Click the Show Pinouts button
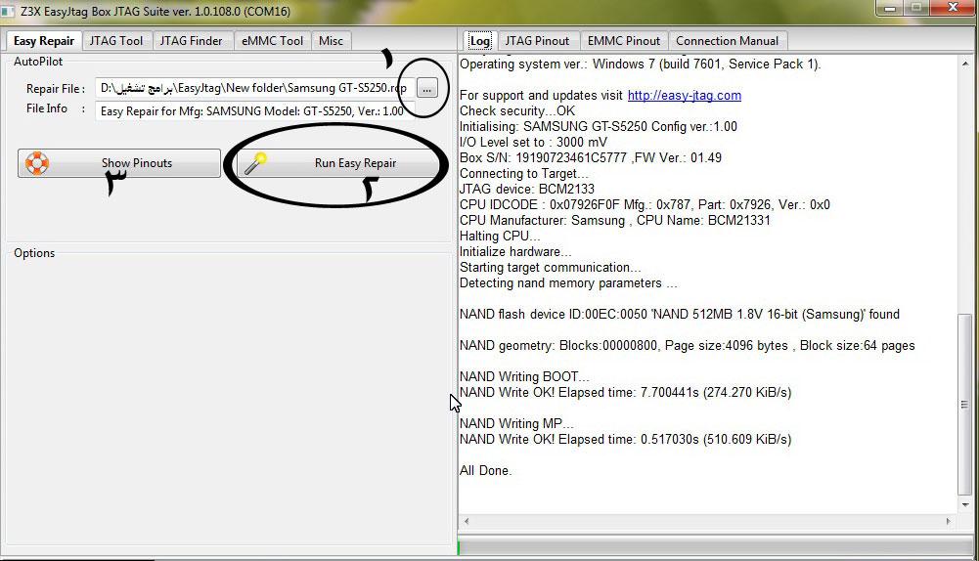Screen dimensions: 979x561 [119, 163]
